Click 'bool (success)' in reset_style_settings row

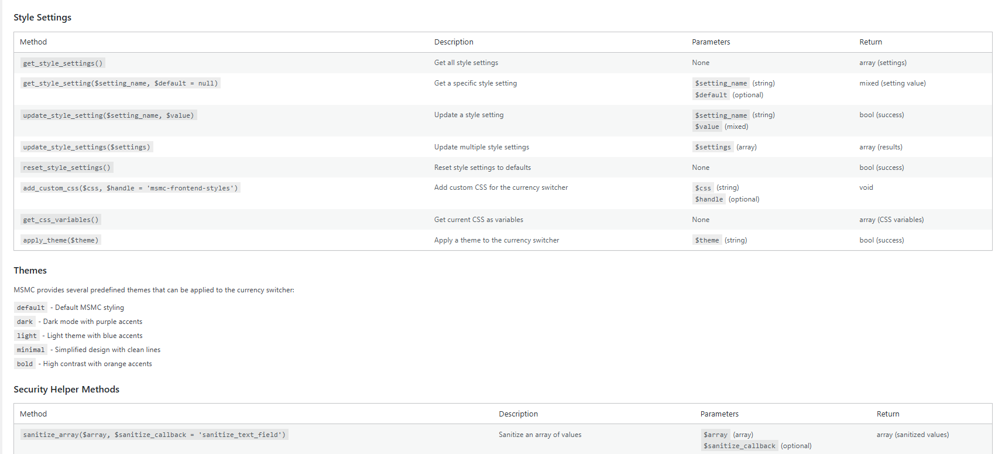881,168
